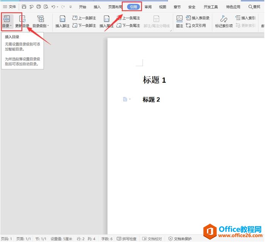The height and width of the screenshot is (242, 265).
Task: Click 交叉引用
Action: pyautogui.click(x=196, y=26)
